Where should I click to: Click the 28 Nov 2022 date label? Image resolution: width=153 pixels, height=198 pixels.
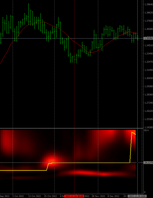98,196
